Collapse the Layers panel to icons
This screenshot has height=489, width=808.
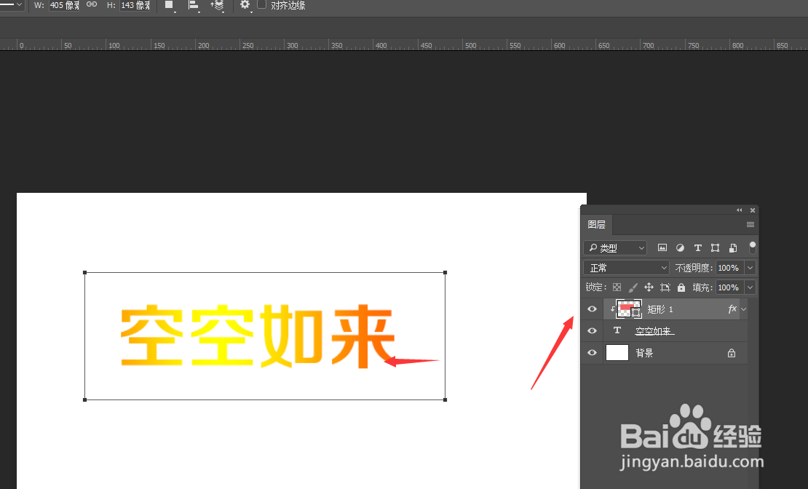739,210
